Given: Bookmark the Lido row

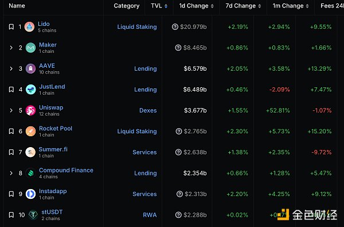Looking at the screenshot, I should [x=11, y=27].
